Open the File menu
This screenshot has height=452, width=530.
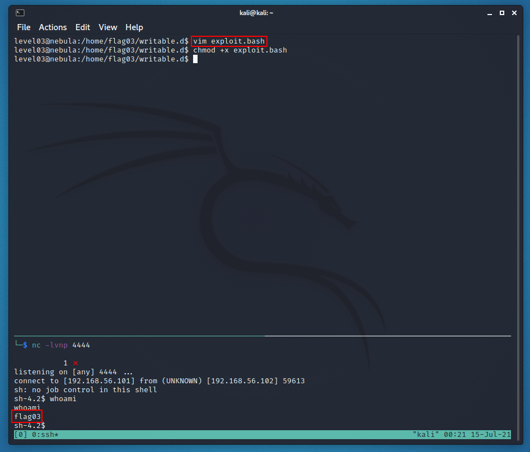(x=24, y=27)
